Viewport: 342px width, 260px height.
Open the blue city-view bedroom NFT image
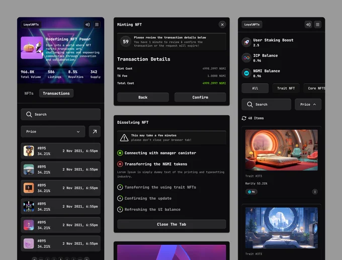click(281, 228)
